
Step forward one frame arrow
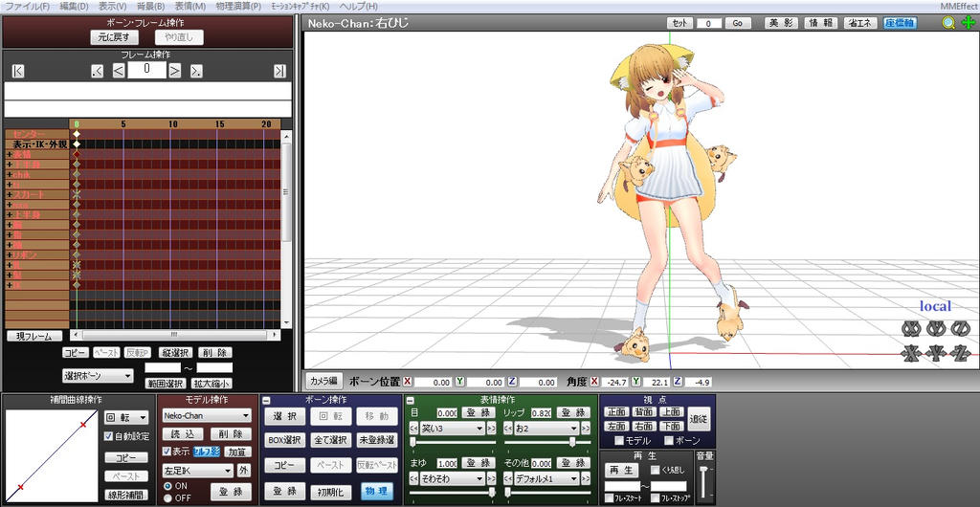(x=175, y=71)
